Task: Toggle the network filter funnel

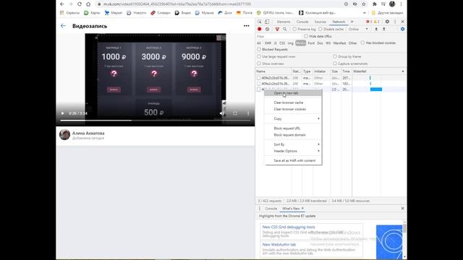Action: point(277,29)
